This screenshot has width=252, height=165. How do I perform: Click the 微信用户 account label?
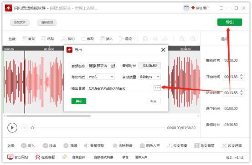pyautogui.click(x=202, y=8)
